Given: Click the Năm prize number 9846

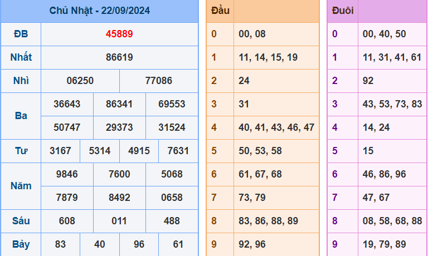Looking at the screenshot, I should pyautogui.click(x=67, y=174).
